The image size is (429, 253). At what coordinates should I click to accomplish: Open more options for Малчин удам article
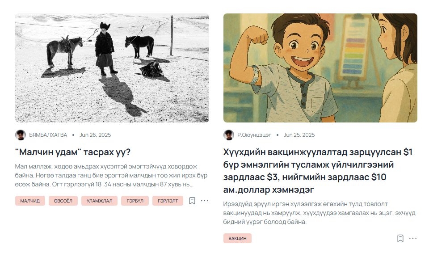[205, 201]
